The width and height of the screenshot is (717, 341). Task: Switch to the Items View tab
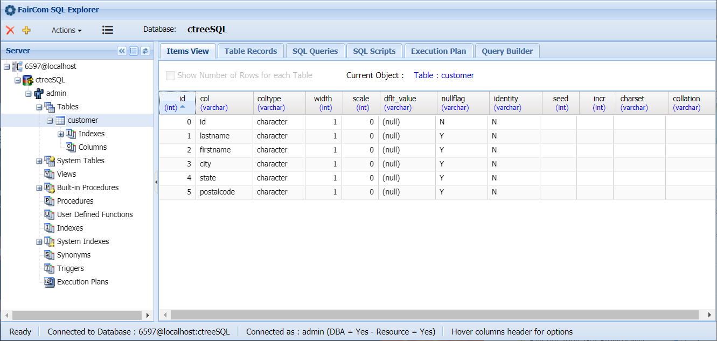187,51
